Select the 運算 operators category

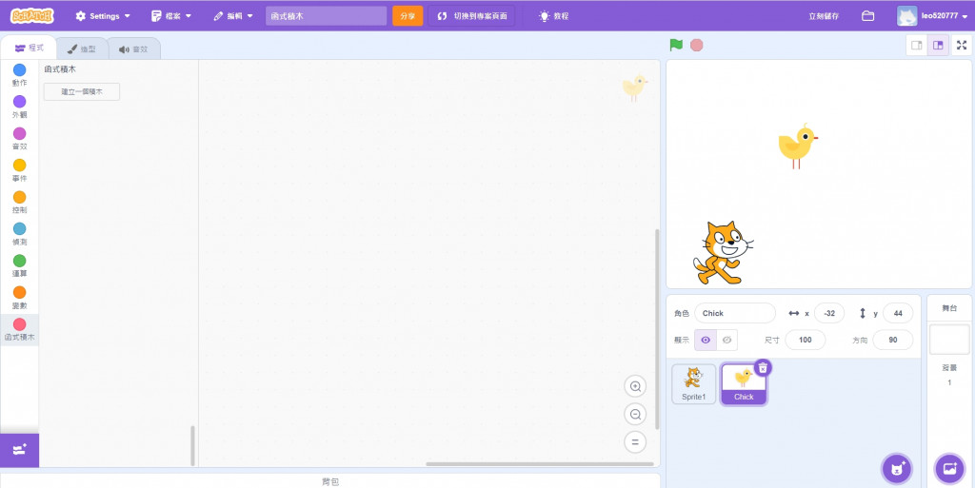(x=19, y=265)
